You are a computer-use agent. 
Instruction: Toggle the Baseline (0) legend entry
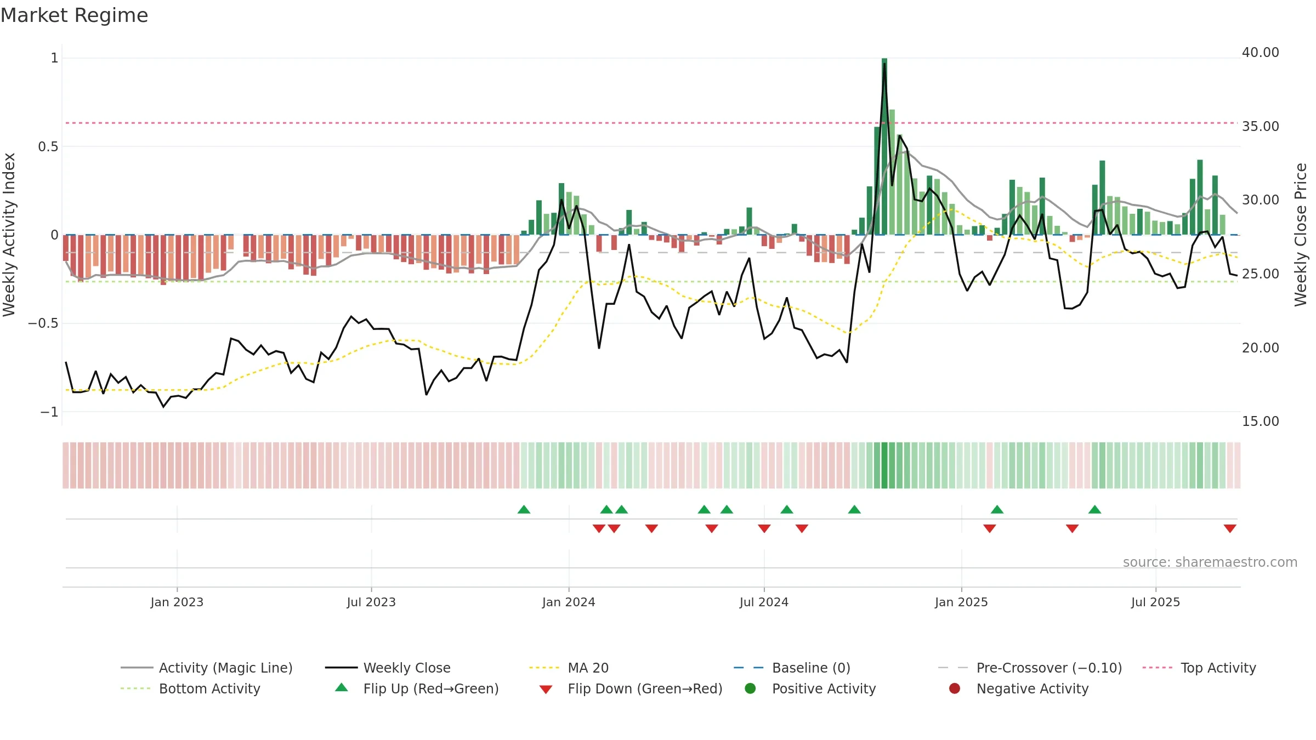click(792, 668)
